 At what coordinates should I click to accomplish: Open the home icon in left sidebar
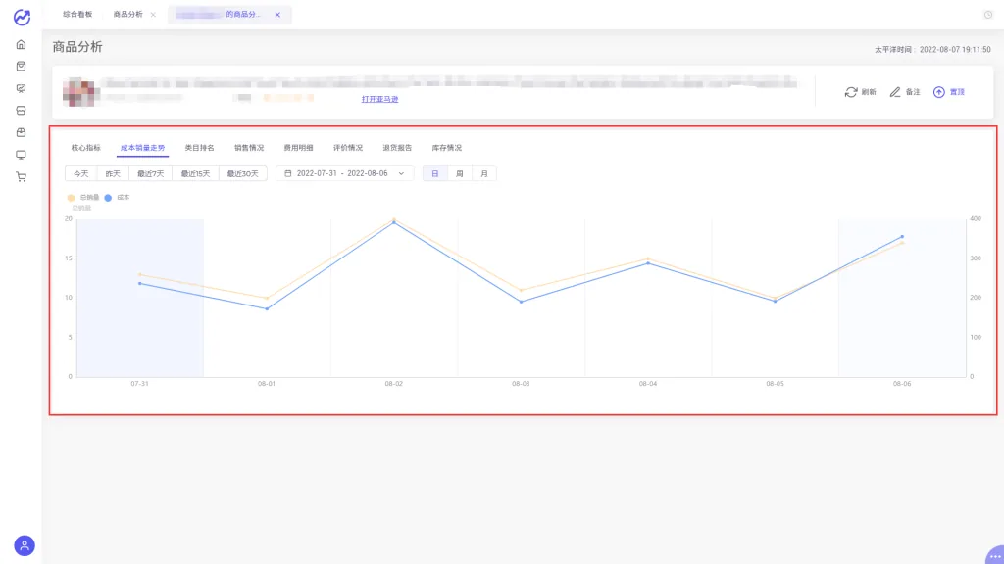tap(22, 45)
